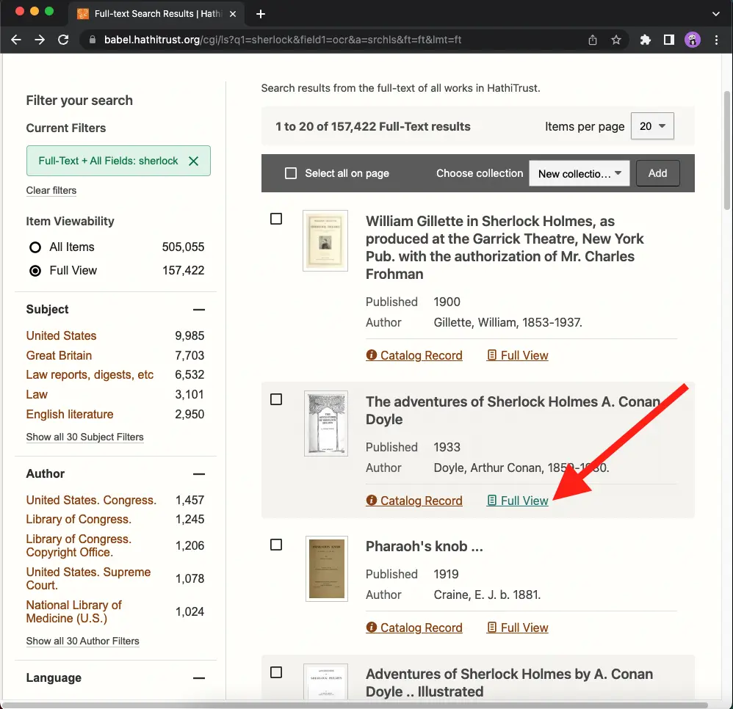Screen dimensions: 733x709
Task: Open the Chrome three-dot menu
Action: tap(716, 40)
